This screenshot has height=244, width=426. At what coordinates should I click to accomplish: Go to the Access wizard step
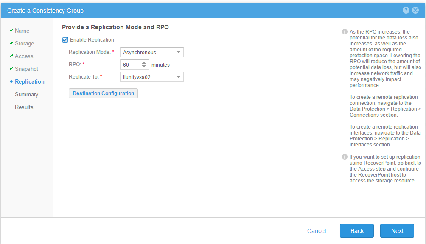pos(24,56)
